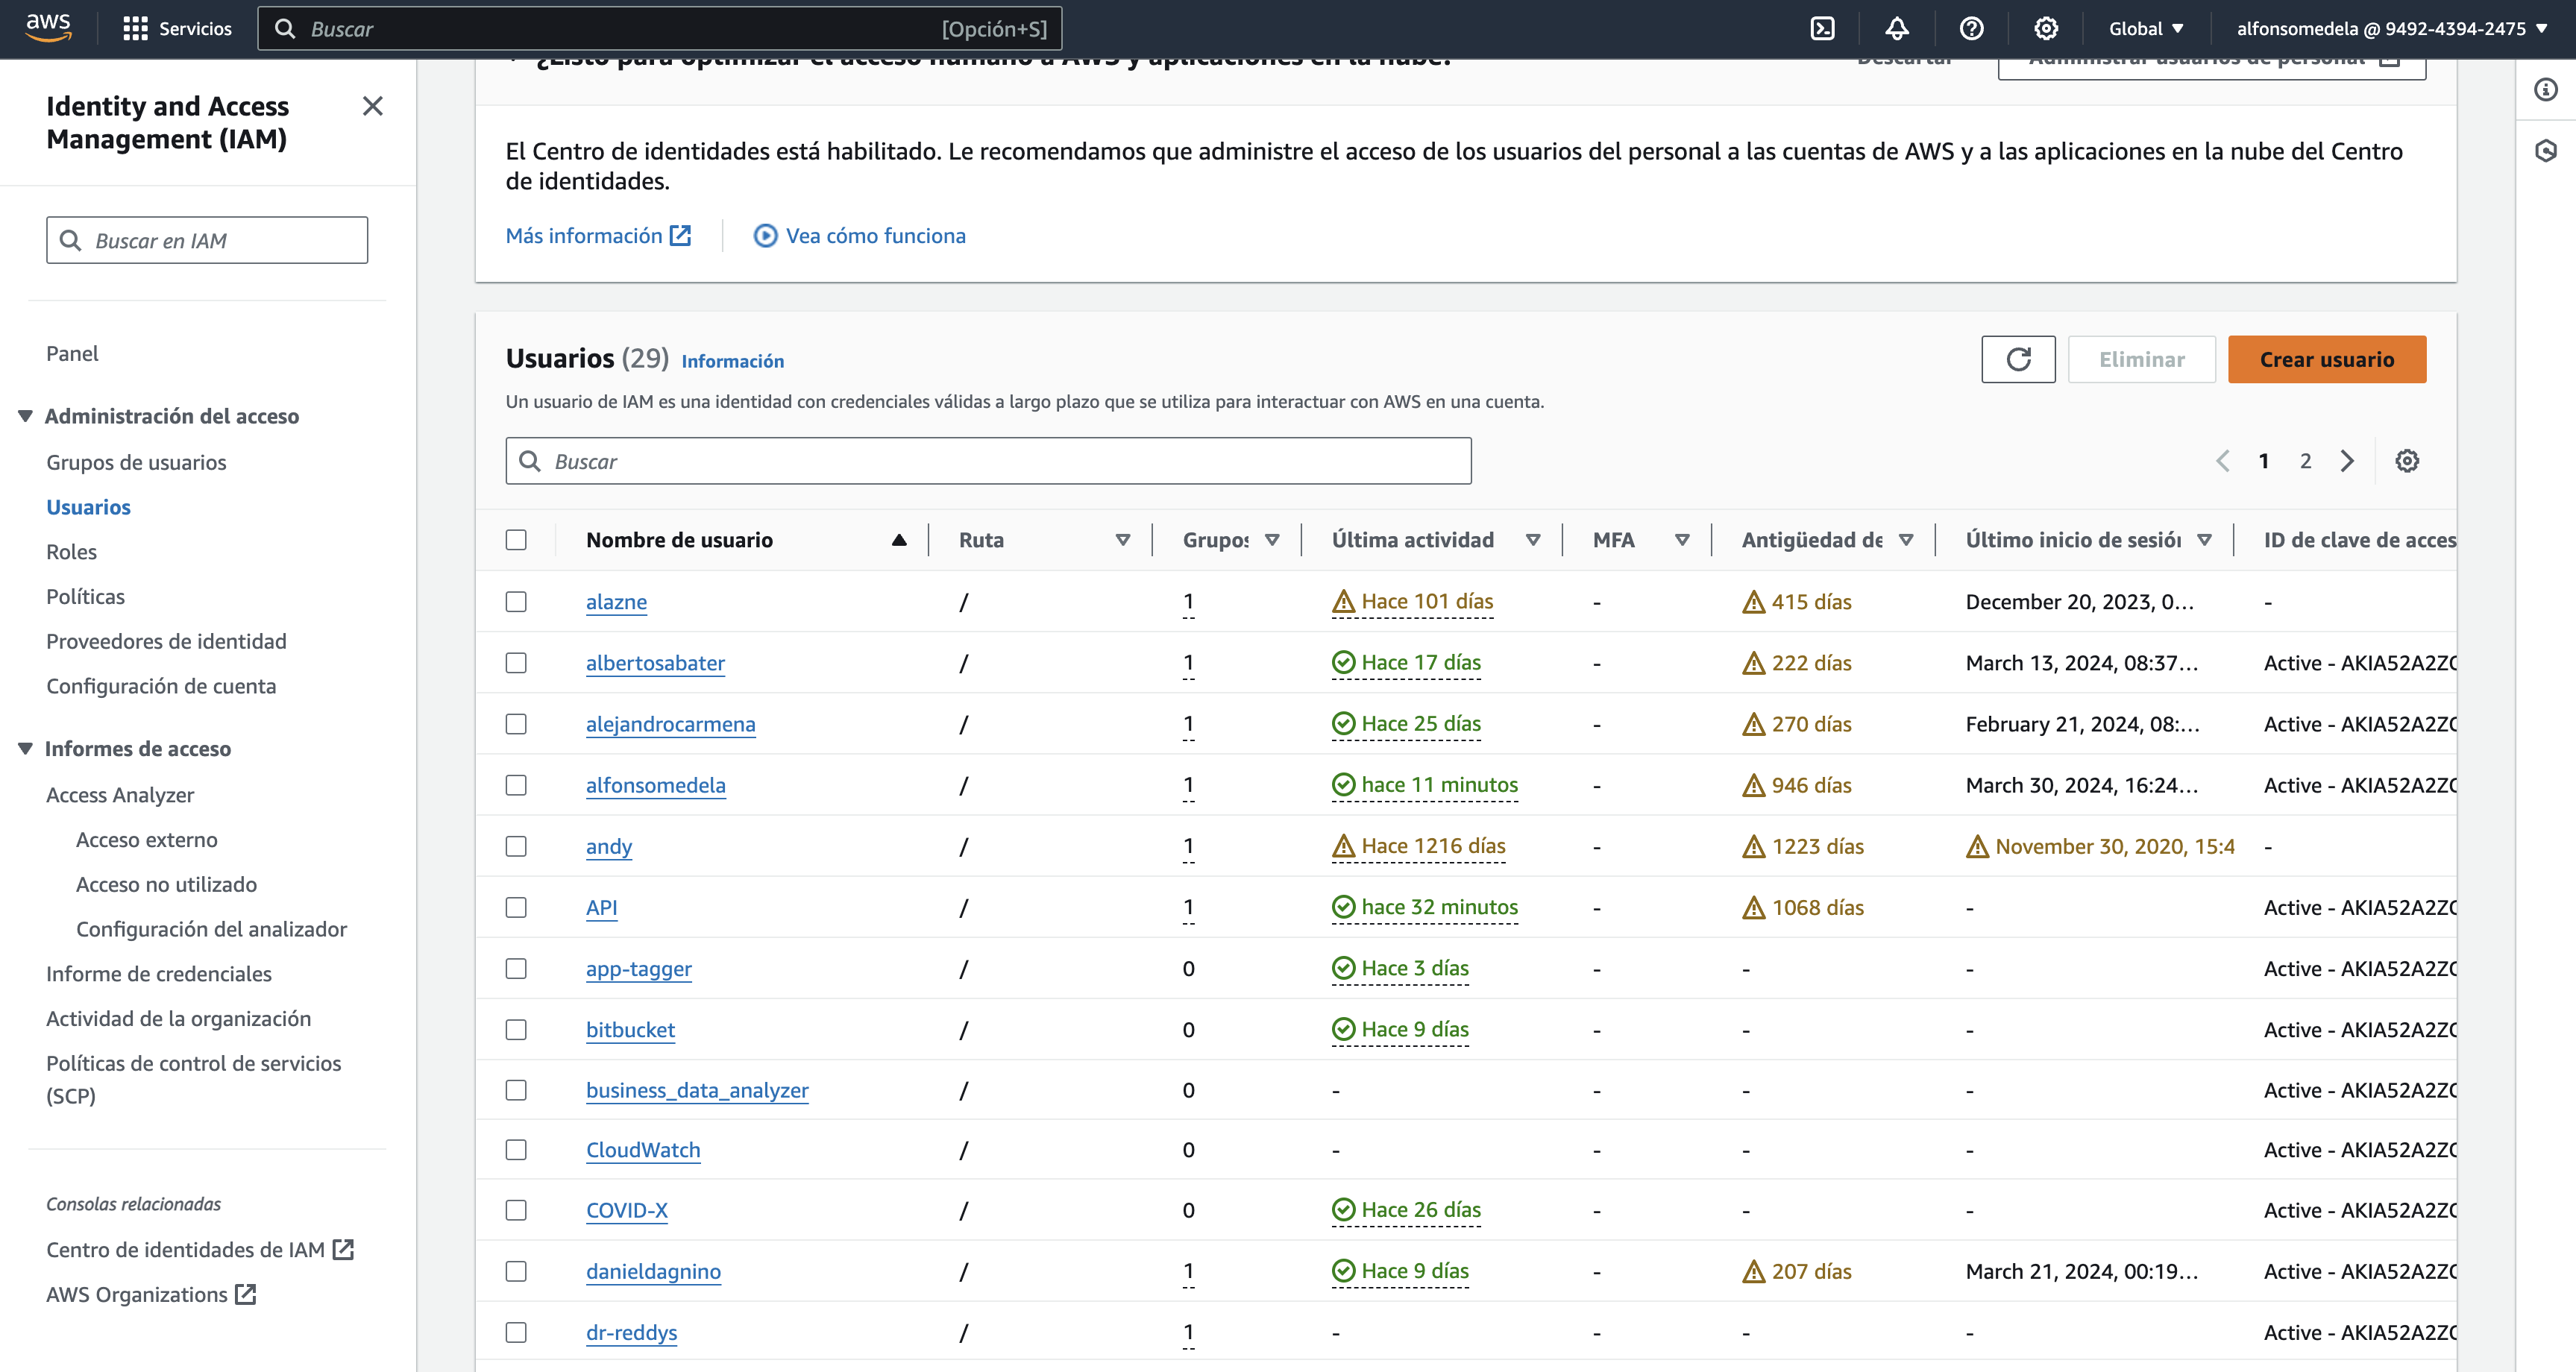The width and height of the screenshot is (2576, 1372).
Task: Click the warning icon for alazne's last activity
Action: pyautogui.click(x=1344, y=602)
